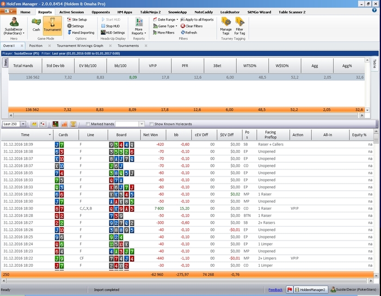Screen dimensions: 381x296
Task: Open More Filters
Action: tap(163, 33)
